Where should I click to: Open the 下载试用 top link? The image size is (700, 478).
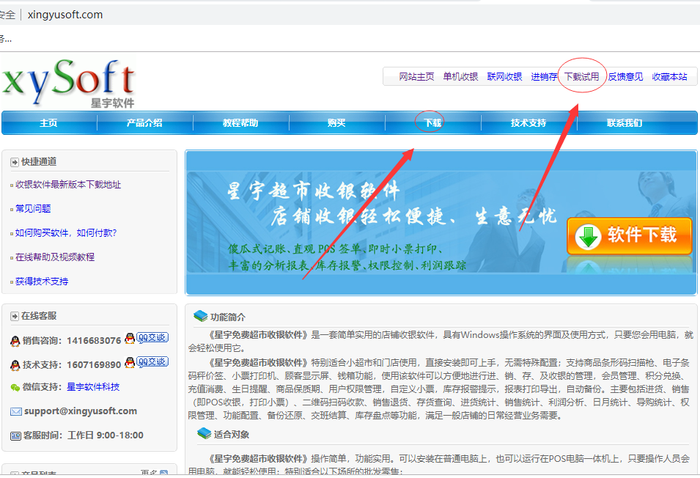(x=582, y=77)
